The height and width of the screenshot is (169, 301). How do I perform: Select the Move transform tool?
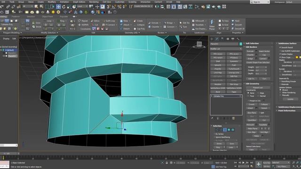click(58, 7)
